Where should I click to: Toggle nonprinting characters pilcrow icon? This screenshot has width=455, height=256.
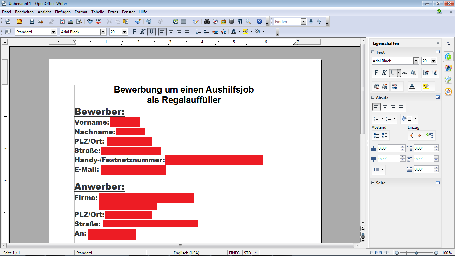pos(240,21)
